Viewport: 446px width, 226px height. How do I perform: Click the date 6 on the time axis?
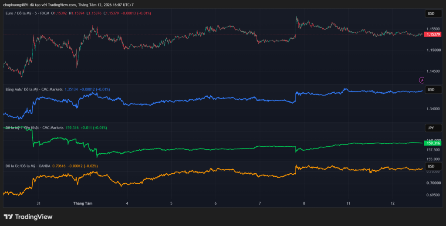pyautogui.click(x=216, y=203)
